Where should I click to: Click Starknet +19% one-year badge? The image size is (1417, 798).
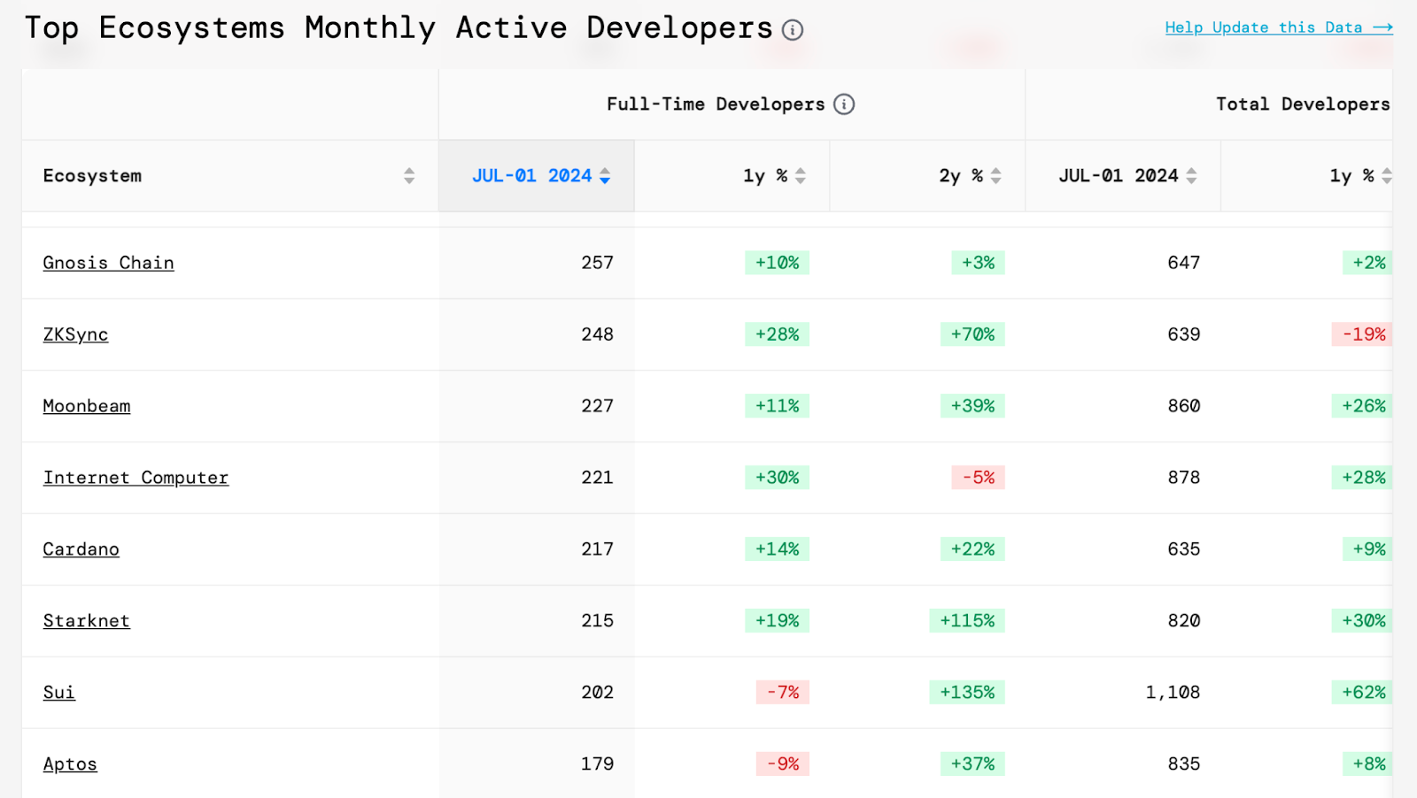pos(777,621)
